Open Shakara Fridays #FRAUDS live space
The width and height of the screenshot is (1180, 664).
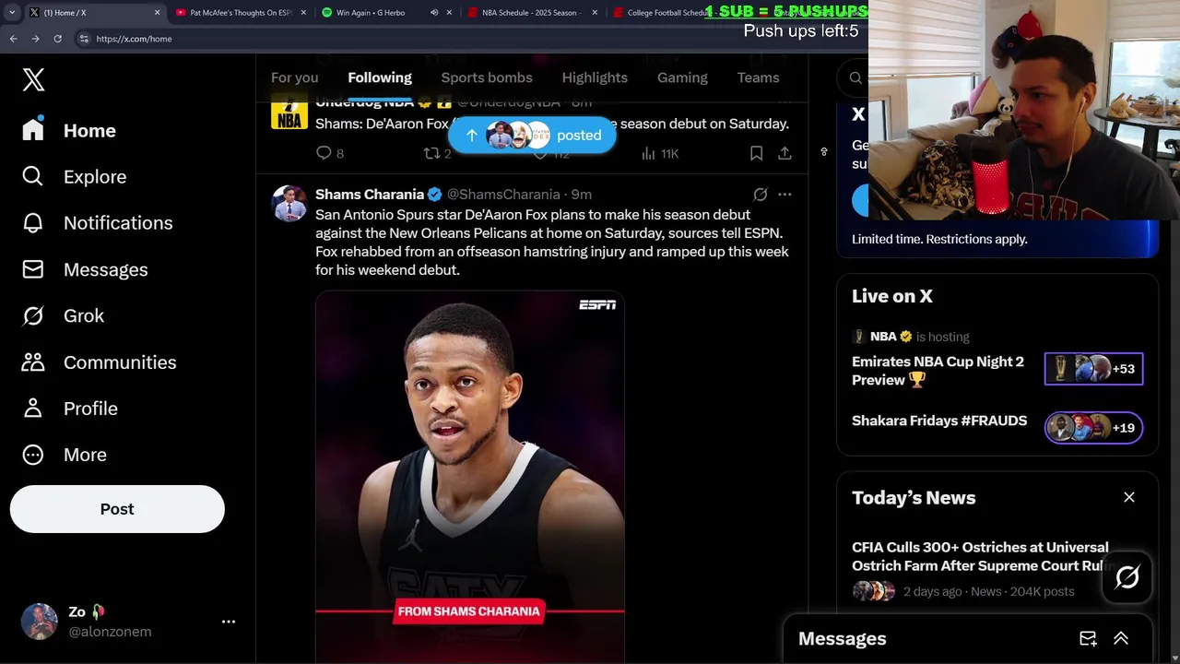939,421
